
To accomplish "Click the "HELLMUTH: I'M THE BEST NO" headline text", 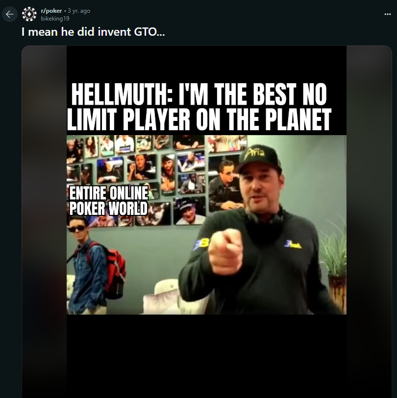I will tap(198, 95).
